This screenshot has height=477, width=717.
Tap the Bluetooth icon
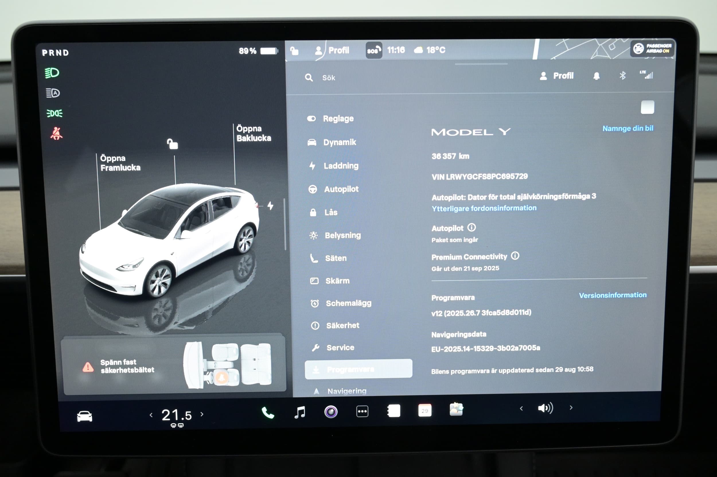pyautogui.click(x=622, y=75)
